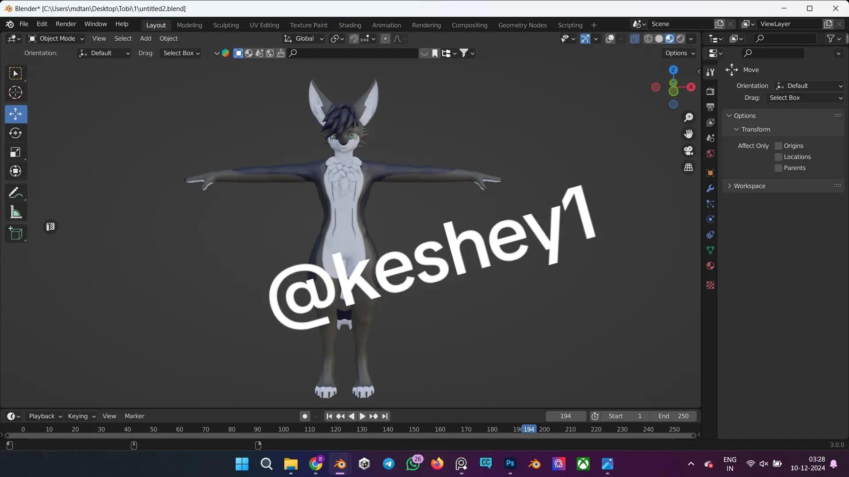Toggle X-ray display mode
The image size is (849, 477).
point(635,39)
